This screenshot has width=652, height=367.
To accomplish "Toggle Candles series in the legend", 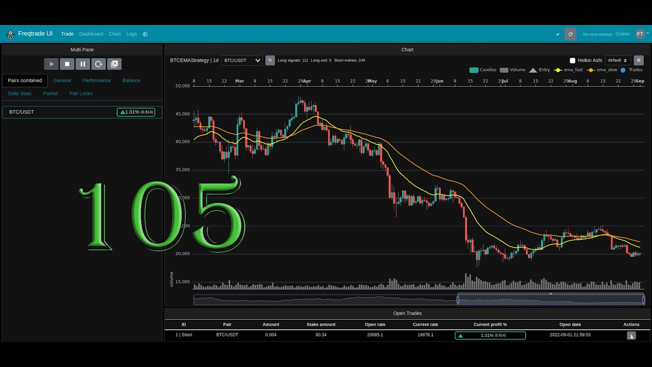I will coord(482,70).
